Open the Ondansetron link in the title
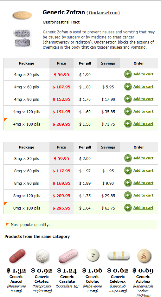The width and height of the screenshot is (161, 297). pyautogui.click(x=103, y=13)
